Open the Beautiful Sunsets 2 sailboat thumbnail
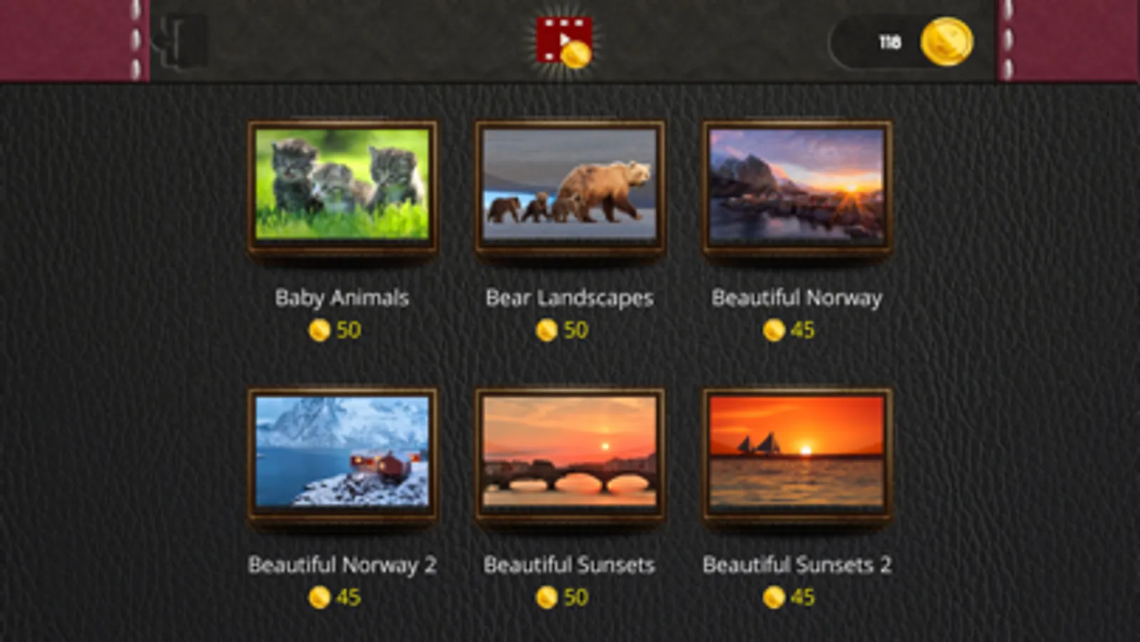The height and width of the screenshot is (642, 1140). [797, 455]
